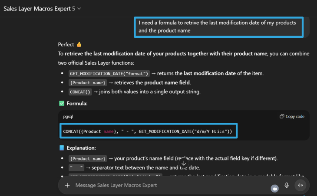317x196 pixels.
Task: Click {Product name} tag in the functions list
Action: pos(88,83)
